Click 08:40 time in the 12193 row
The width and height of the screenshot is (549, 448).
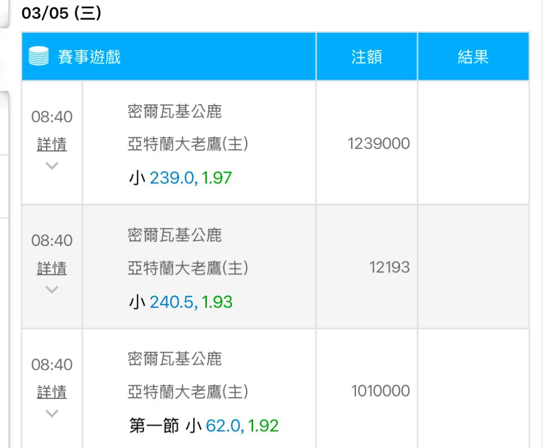(x=52, y=241)
